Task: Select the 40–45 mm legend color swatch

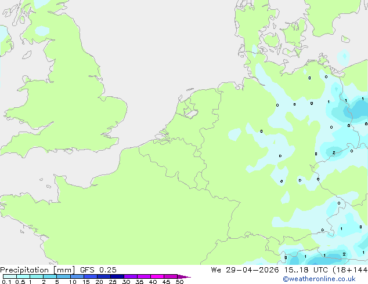Action: pyautogui.click(x=157, y=276)
